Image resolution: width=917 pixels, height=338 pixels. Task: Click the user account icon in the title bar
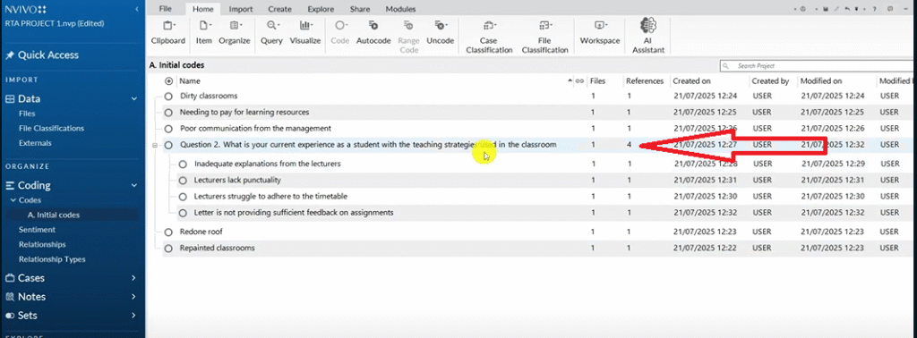tap(803, 9)
